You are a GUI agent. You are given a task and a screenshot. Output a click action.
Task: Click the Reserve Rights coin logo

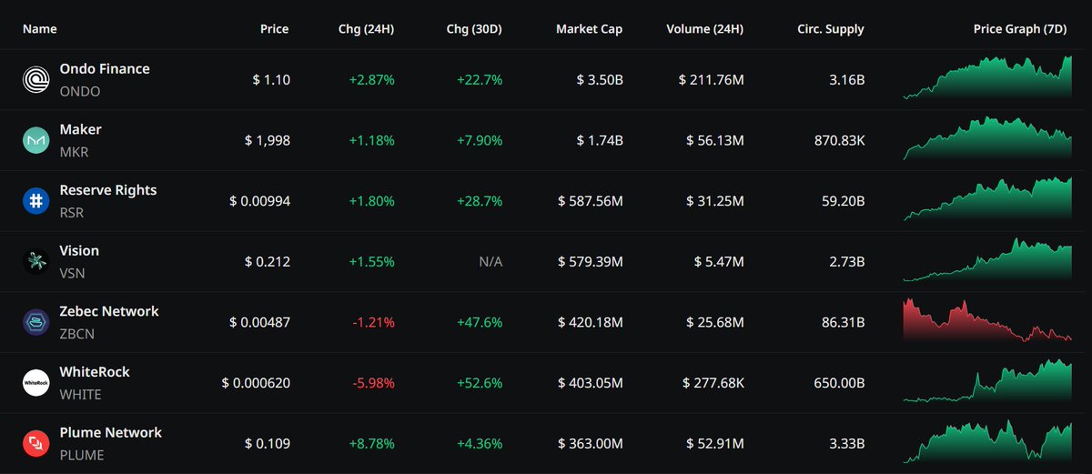[35, 201]
